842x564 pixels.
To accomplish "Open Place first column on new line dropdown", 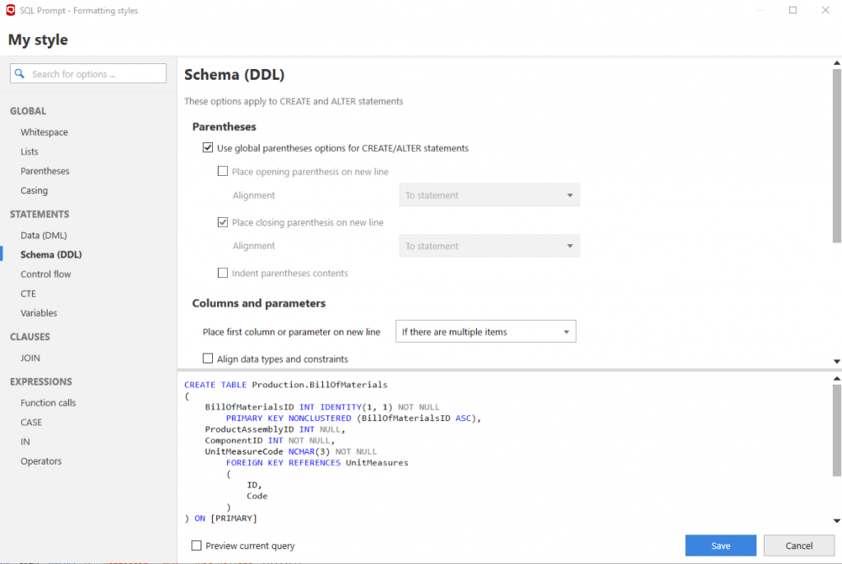I will point(486,331).
